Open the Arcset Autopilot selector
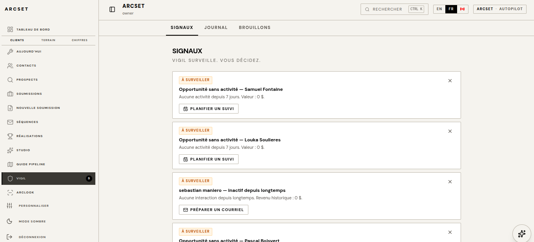Image resolution: width=534 pixels, height=242 pixels. tap(500, 9)
